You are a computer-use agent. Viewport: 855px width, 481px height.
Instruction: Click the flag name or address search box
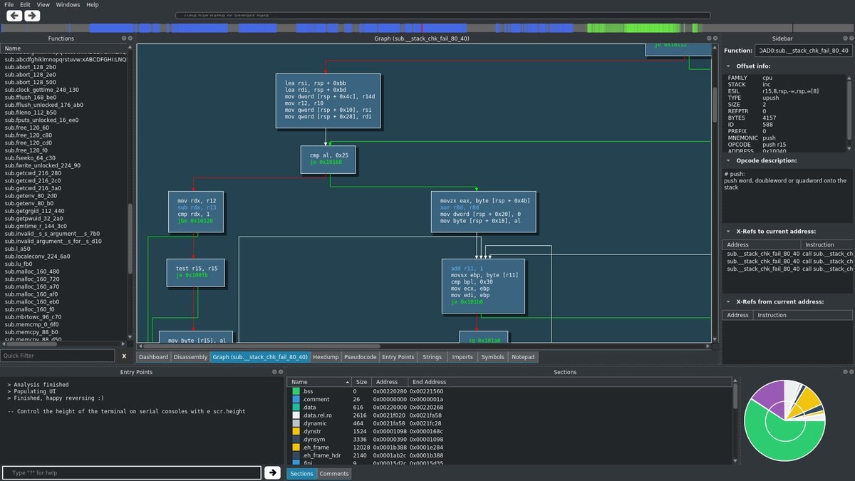442,15
